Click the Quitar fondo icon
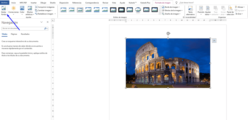The image size is (248, 120). pyautogui.click(x=4, y=9)
